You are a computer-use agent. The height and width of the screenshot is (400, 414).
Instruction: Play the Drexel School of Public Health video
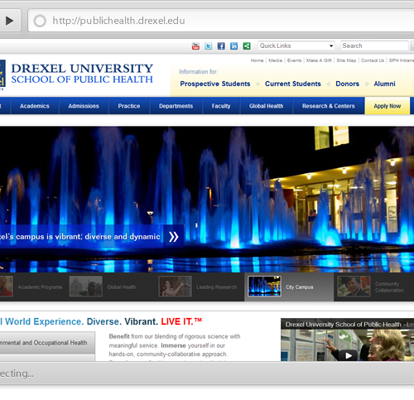(x=349, y=355)
